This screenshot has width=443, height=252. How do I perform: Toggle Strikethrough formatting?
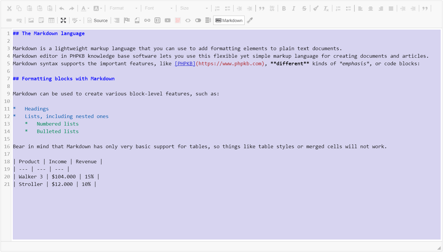tap(304, 8)
